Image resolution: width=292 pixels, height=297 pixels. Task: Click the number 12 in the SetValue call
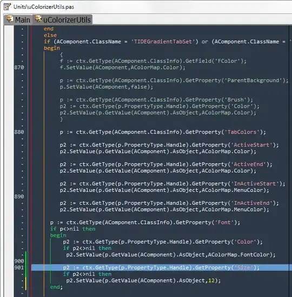pyautogui.click(x=211, y=281)
